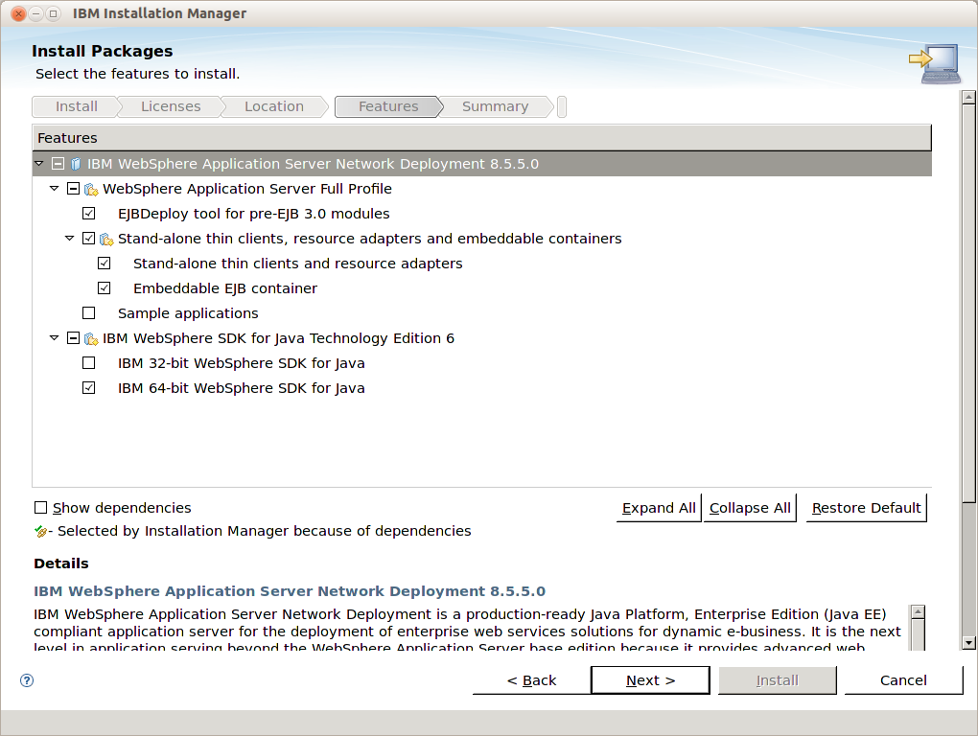Go to the Install step tab
Screen dimensions: 978x736
tap(76, 106)
